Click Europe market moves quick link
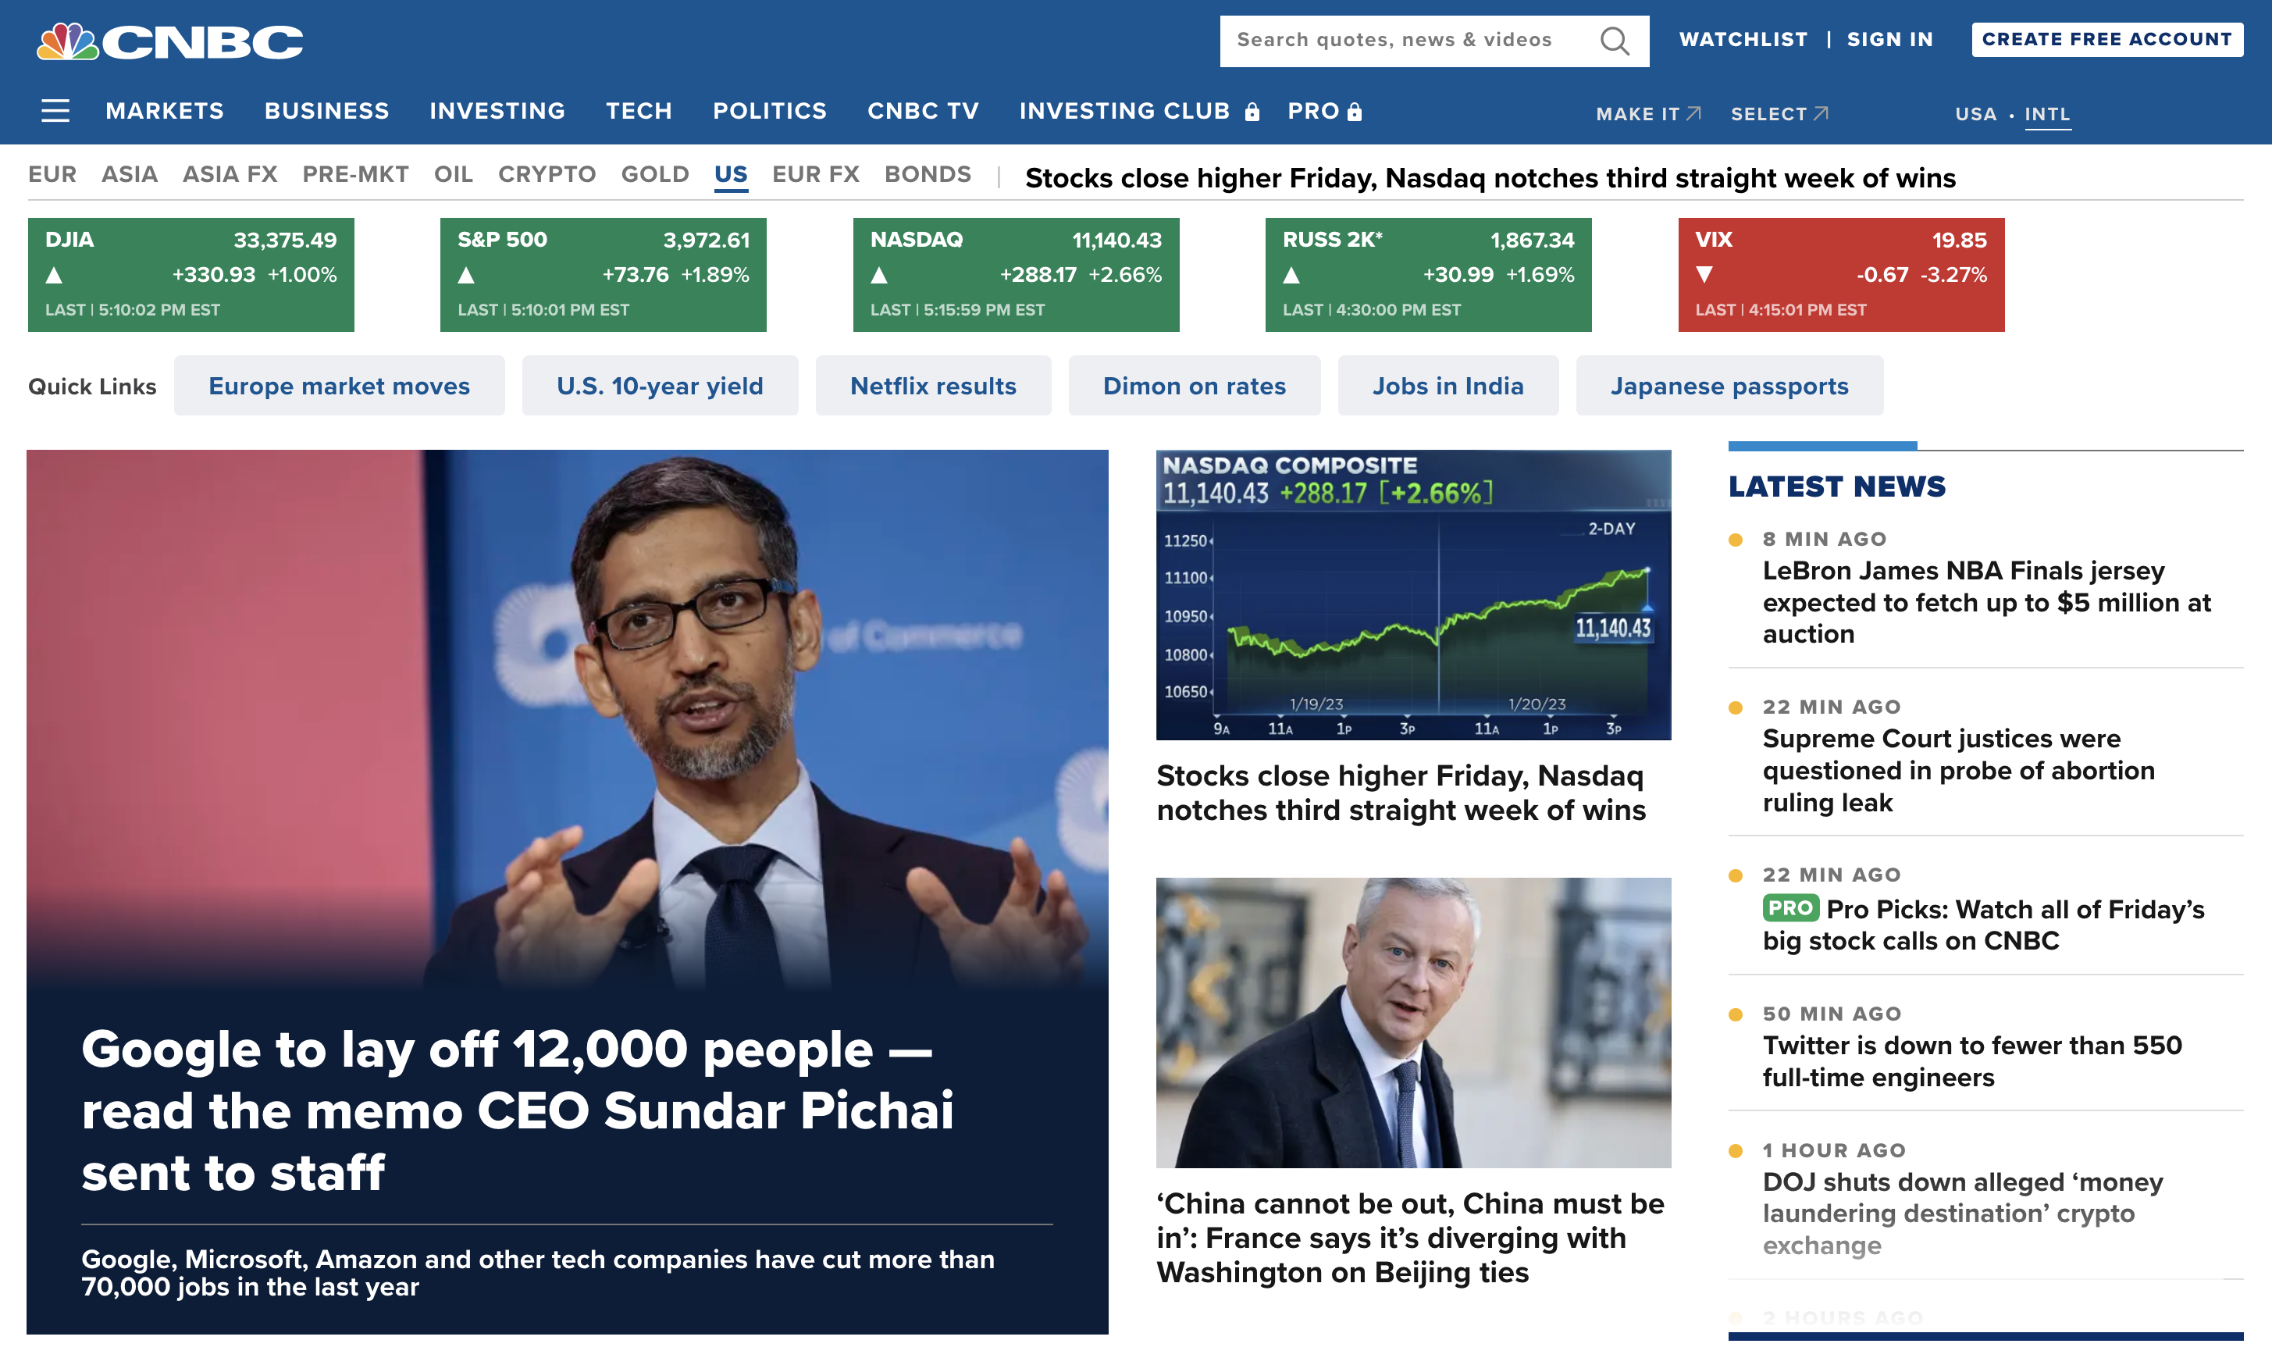Viewport: 2272px width, 1365px height. pos(340,386)
